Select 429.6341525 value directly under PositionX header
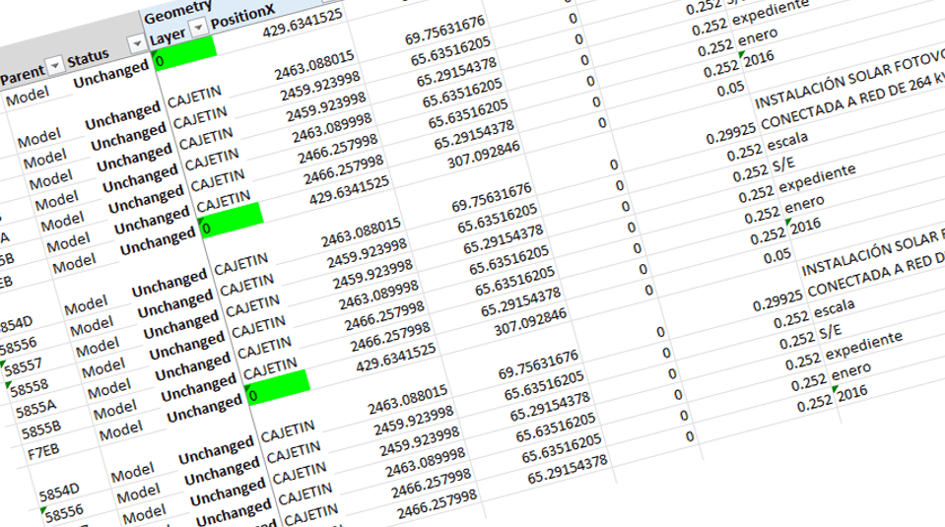This screenshot has width=945, height=527. [302, 23]
